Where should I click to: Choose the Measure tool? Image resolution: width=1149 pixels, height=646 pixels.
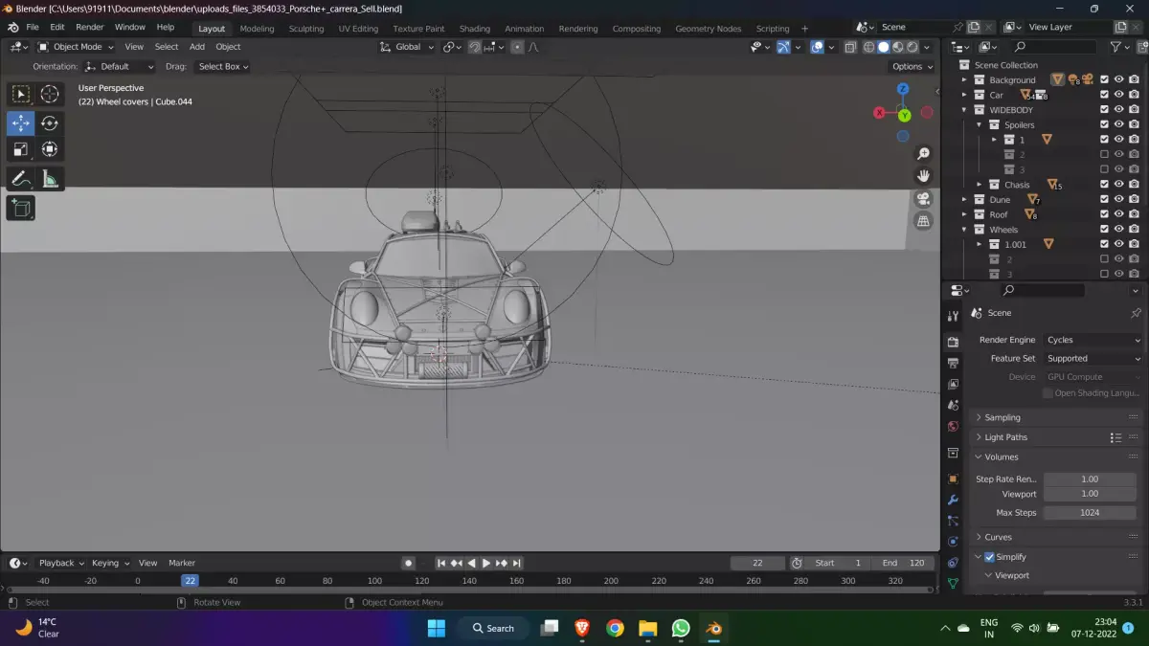pyautogui.click(x=50, y=179)
